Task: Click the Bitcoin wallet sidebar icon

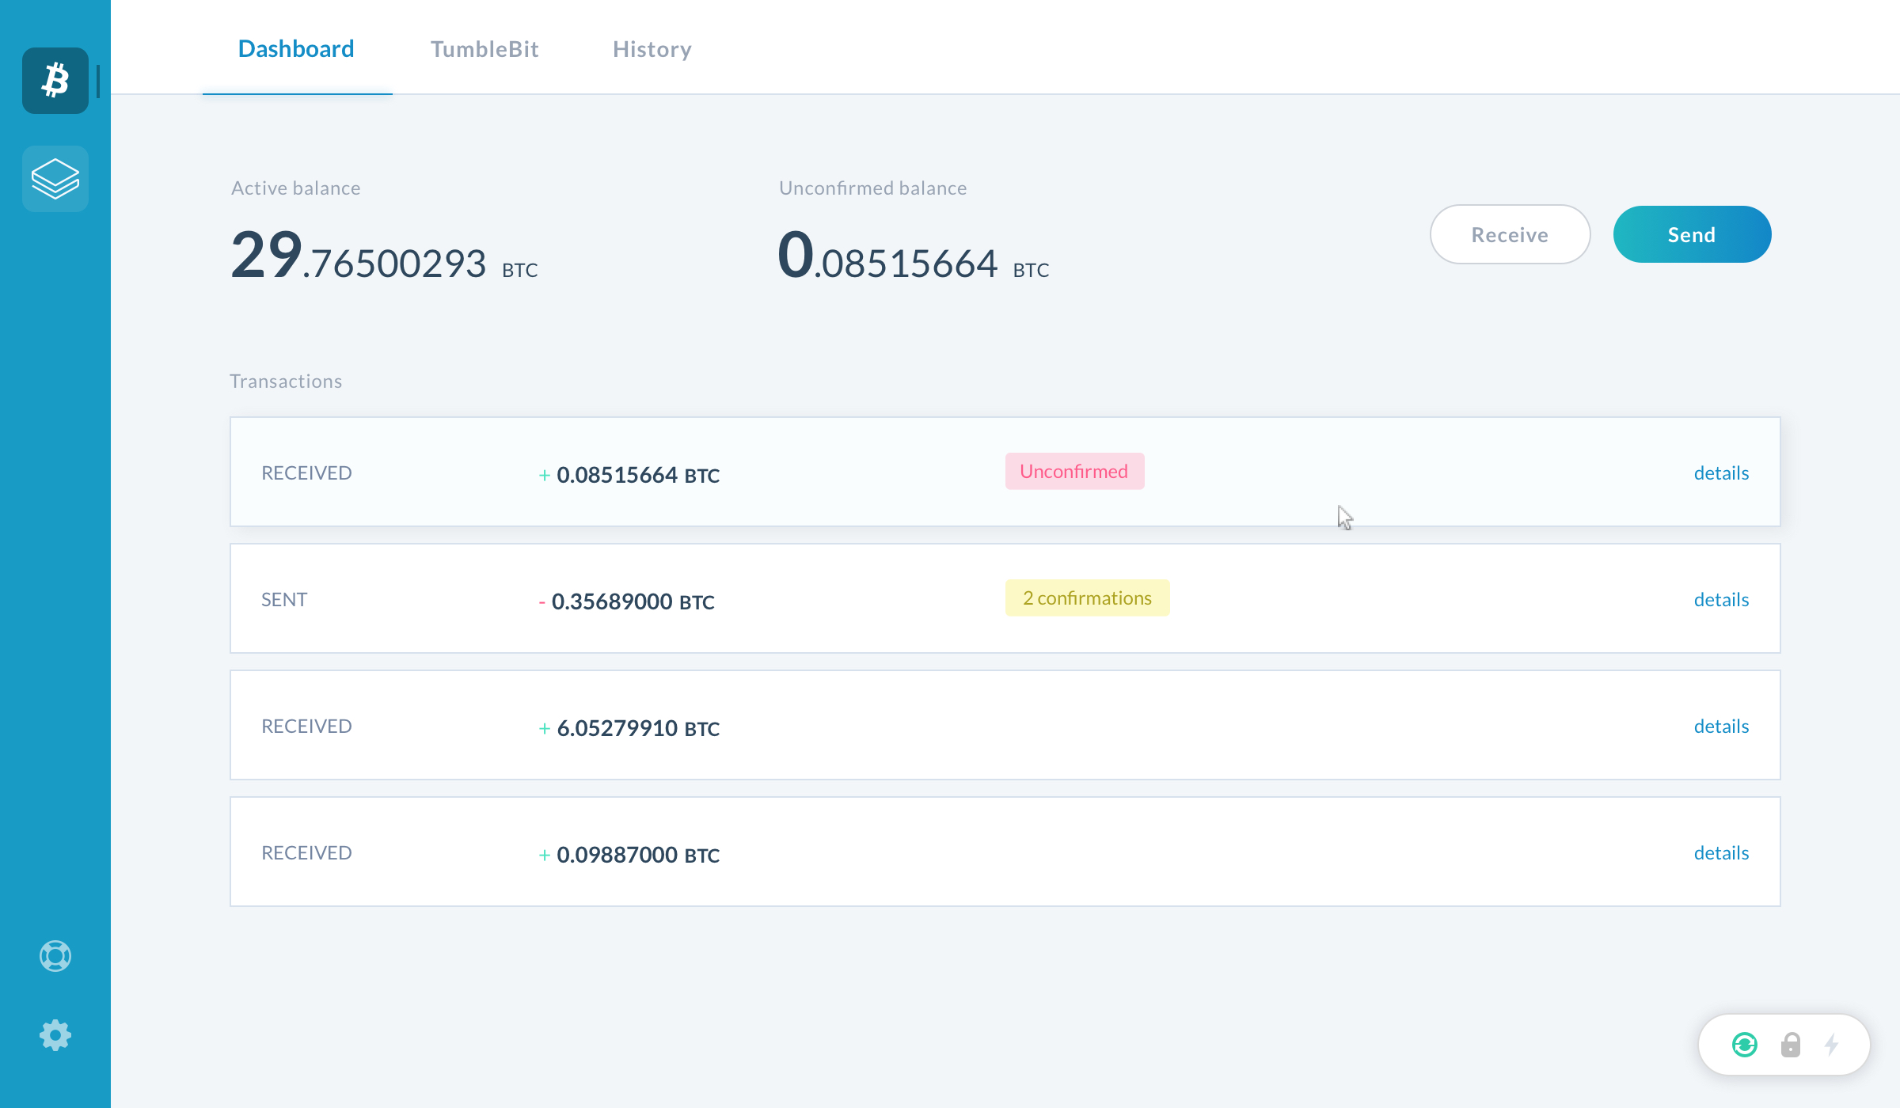Action: click(55, 81)
